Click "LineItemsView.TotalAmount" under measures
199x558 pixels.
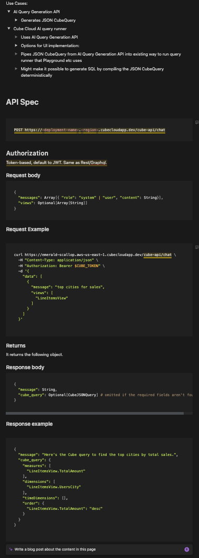point(56,471)
